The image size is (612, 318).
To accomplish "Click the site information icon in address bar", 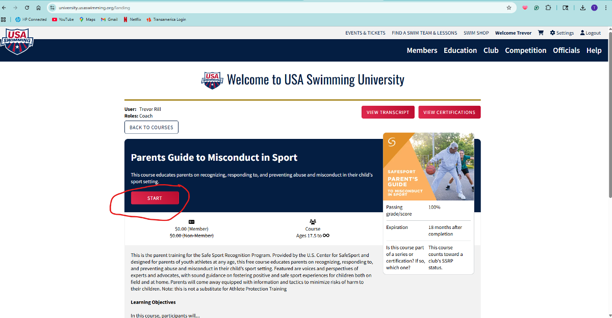I will (x=52, y=8).
